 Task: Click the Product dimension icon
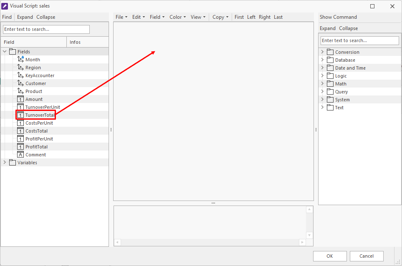click(x=20, y=91)
